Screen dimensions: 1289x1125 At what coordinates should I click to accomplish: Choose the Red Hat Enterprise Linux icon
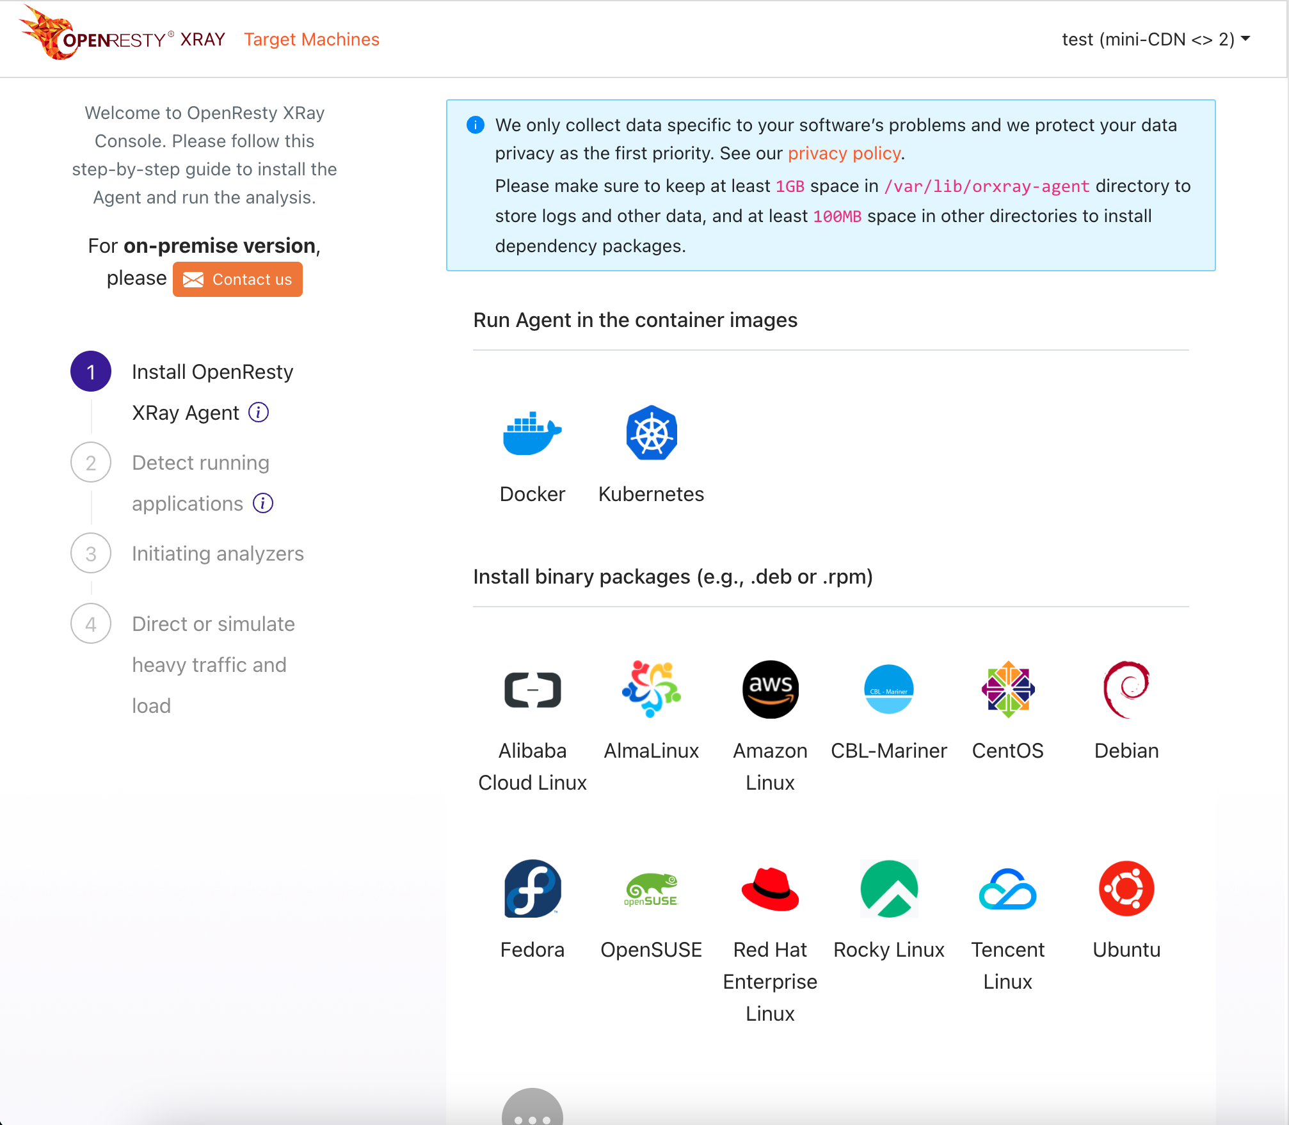(771, 889)
